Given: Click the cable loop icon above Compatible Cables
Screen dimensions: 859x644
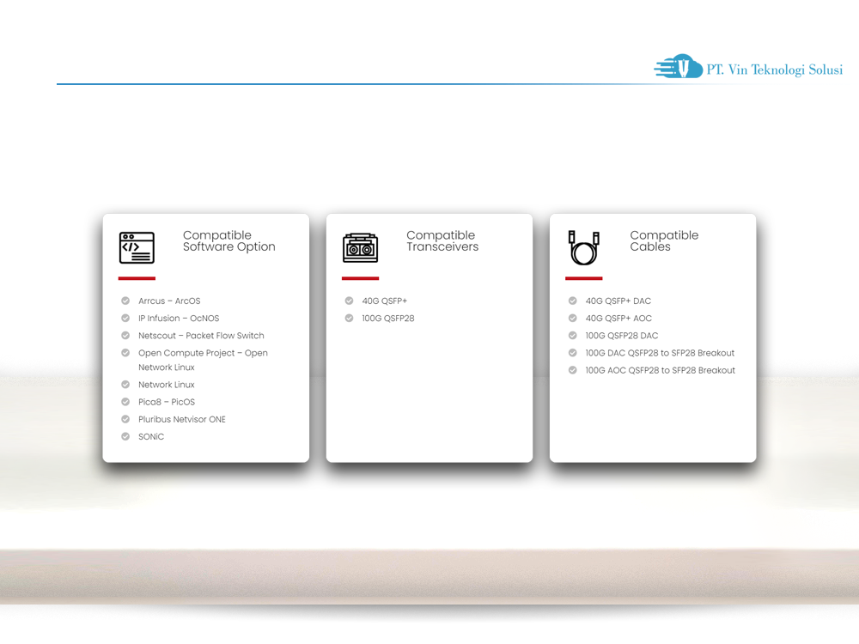Looking at the screenshot, I should [x=583, y=247].
